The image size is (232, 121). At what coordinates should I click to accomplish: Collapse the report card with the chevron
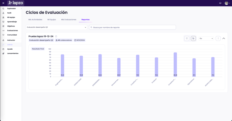tap(224, 39)
